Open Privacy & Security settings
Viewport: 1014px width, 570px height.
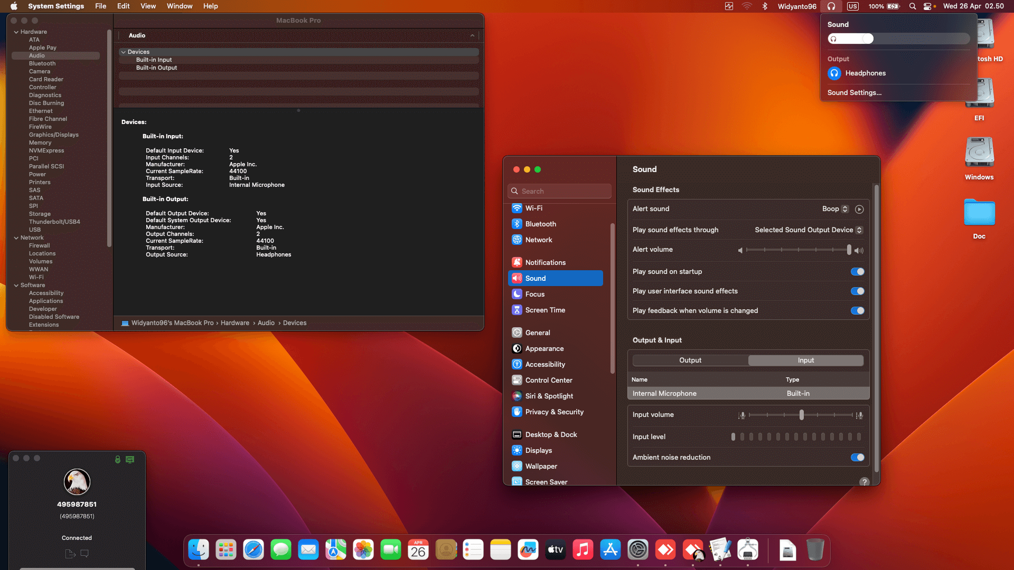coord(556,412)
